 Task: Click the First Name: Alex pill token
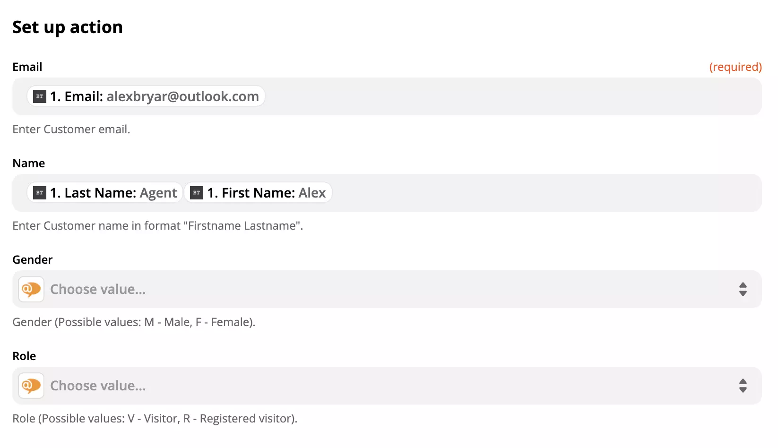[x=258, y=193]
